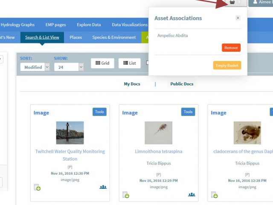Open Limnoithona tetraspina title link
Screen dimensions: 273x205
(159, 151)
